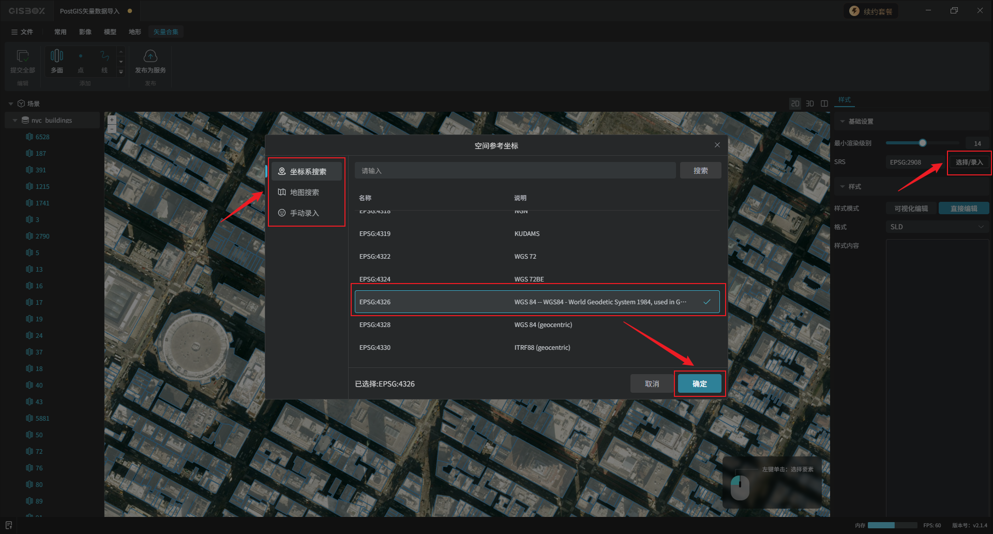993x534 pixels.
Task: Close the 空间参考坐标 dialog
Action: click(x=717, y=145)
